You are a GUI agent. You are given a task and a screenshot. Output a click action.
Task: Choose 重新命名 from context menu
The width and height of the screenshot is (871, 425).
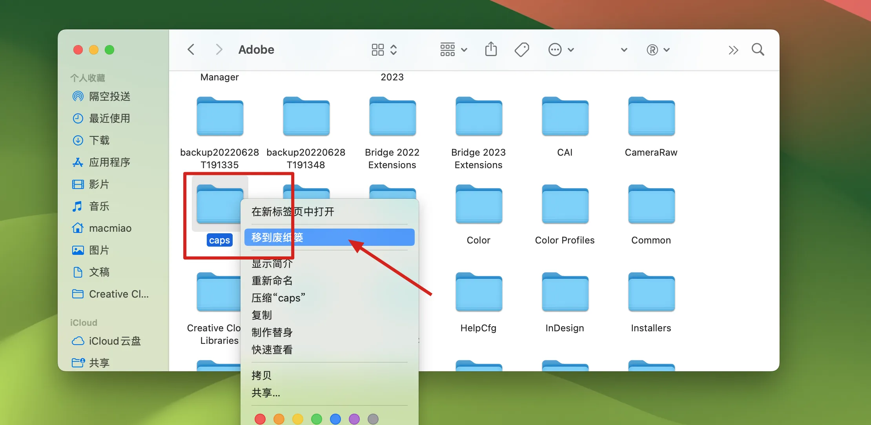pos(330,281)
